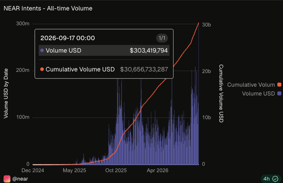
Task: Click the 30b right axis tick
Action: click(206, 25)
